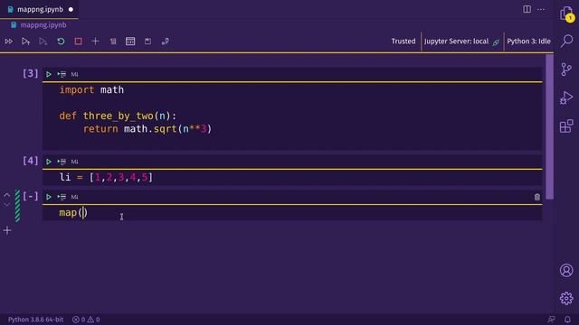Move the map( cell up with chevron

7,195
